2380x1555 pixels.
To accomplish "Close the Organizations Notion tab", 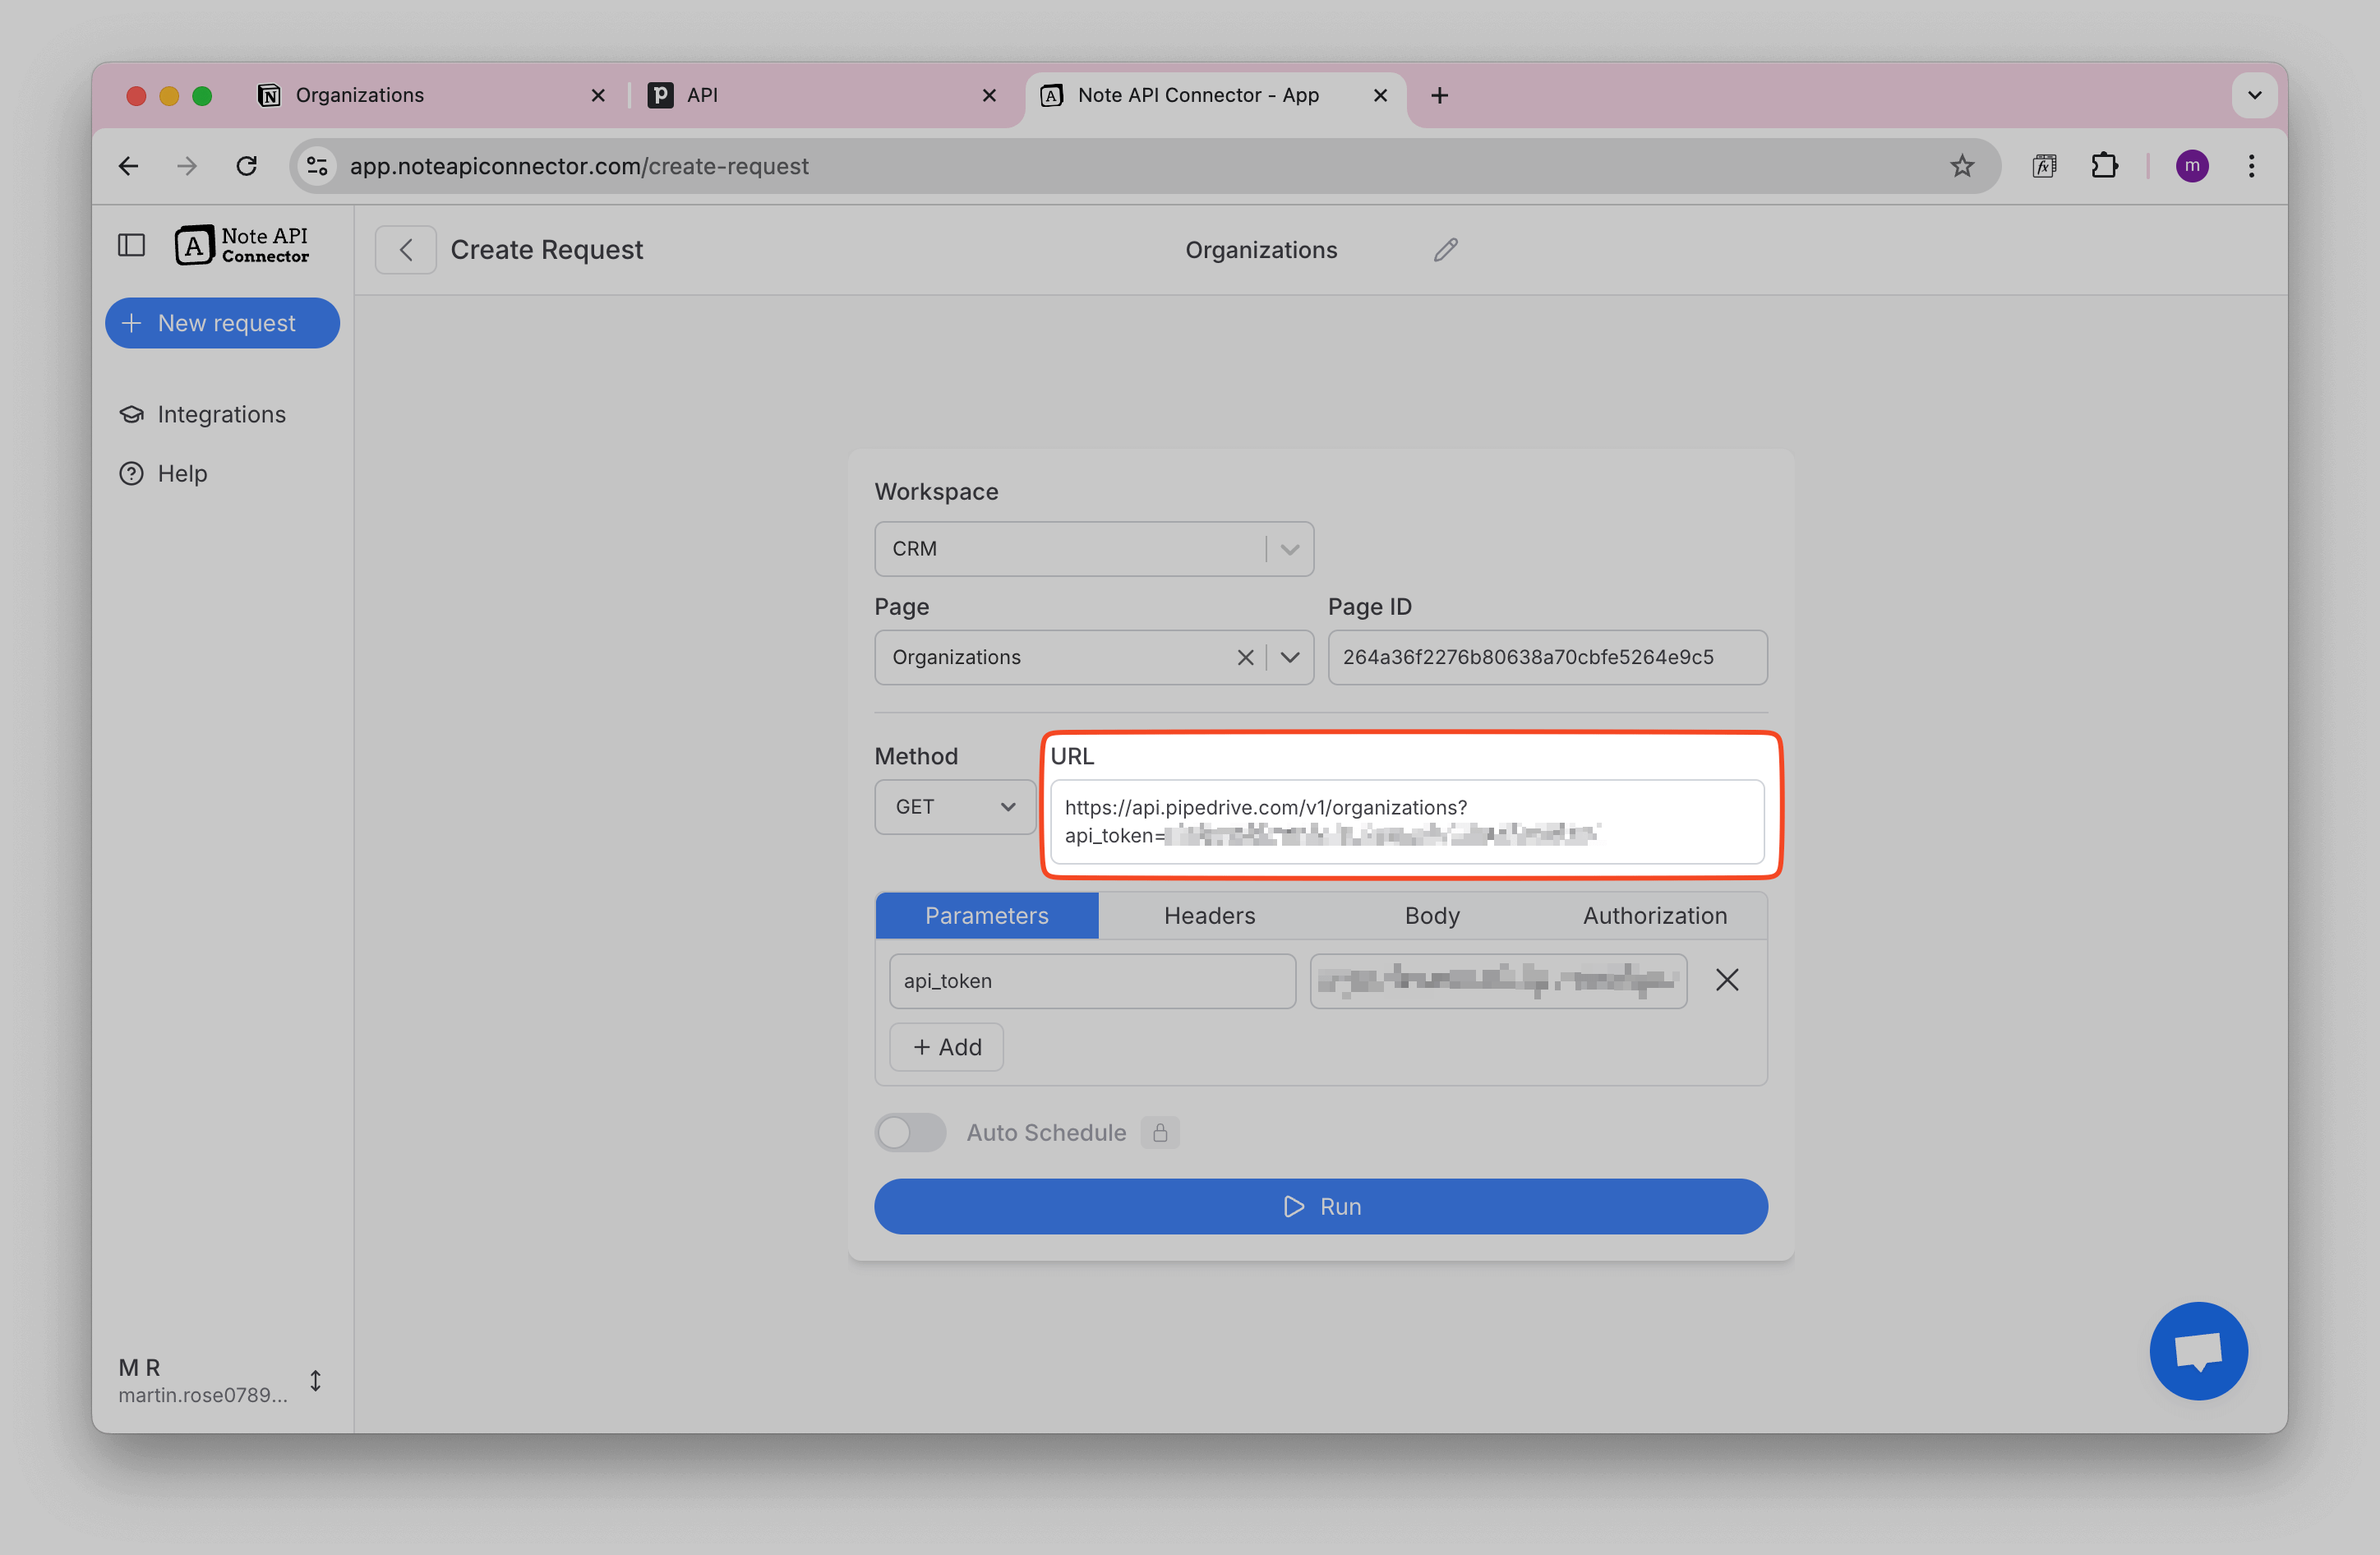I will (x=598, y=95).
